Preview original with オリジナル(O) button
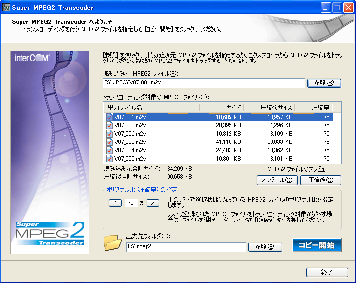 pyautogui.click(x=277, y=180)
